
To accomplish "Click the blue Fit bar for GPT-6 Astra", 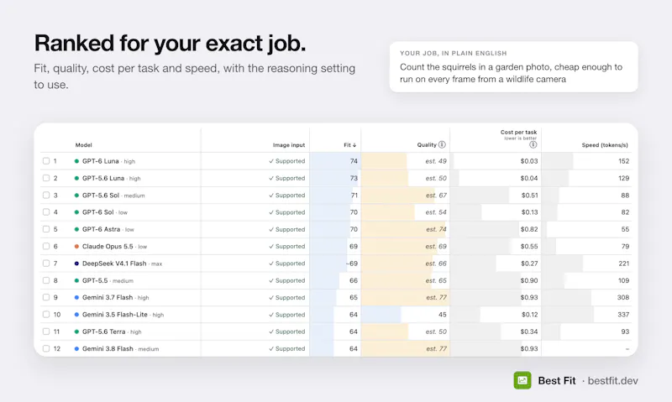I will [330, 229].
